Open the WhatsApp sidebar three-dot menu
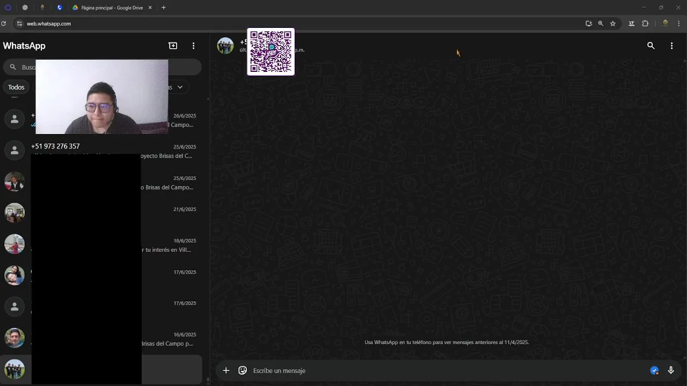 194,46
